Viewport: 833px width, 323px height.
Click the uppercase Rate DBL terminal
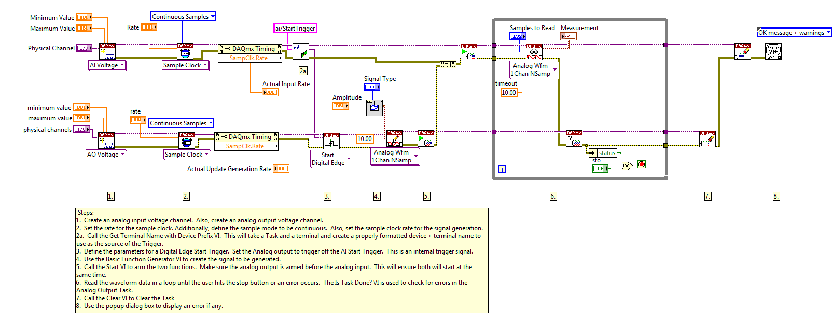pyautogui.click(x=149, y=27)
